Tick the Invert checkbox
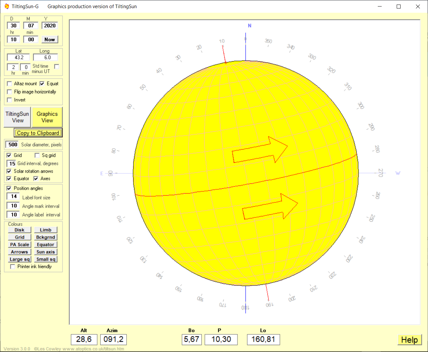Viewport: 428px width, 352px height. 9,100
